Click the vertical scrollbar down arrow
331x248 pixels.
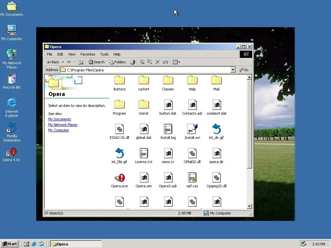[249, 206]
